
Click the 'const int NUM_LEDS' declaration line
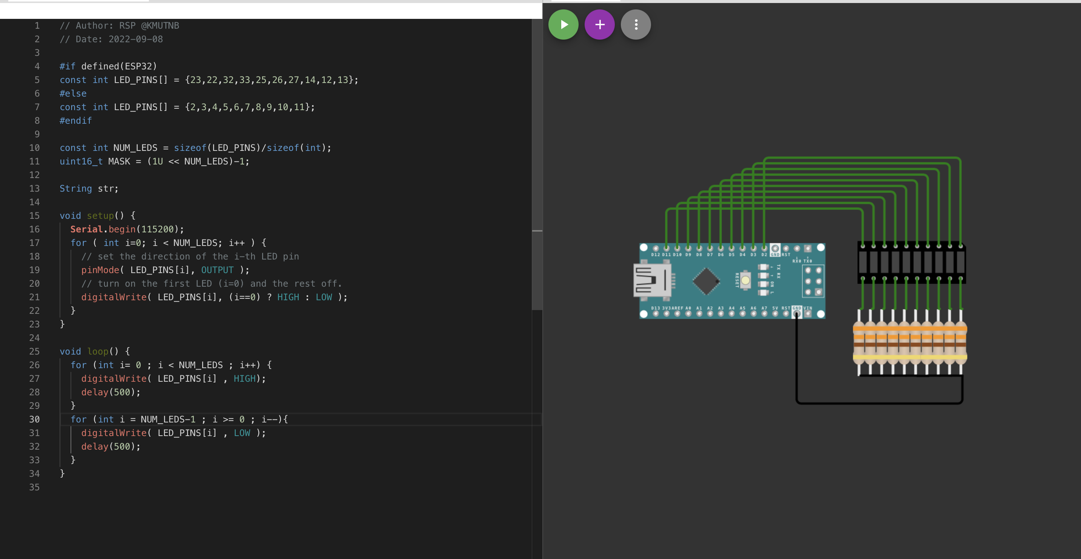coord(195,148)
